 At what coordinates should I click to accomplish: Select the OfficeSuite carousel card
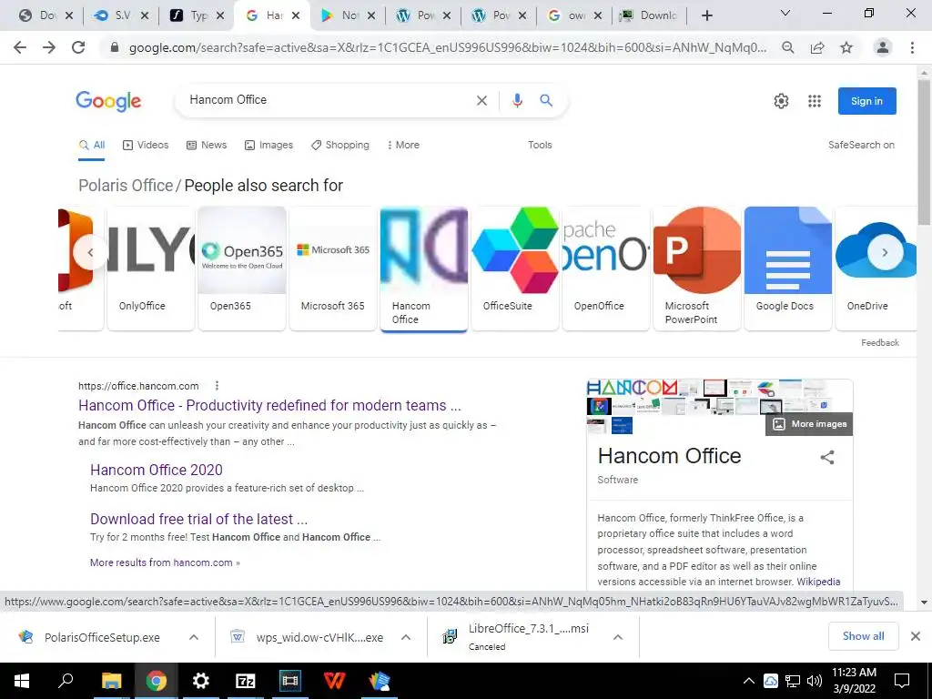(x=515, y=268)
